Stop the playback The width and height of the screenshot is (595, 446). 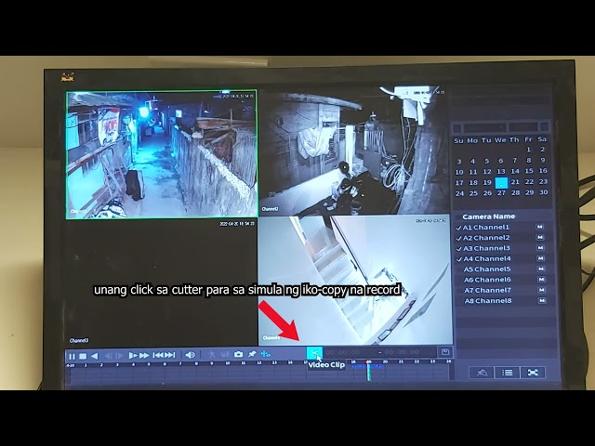[83, 356]
